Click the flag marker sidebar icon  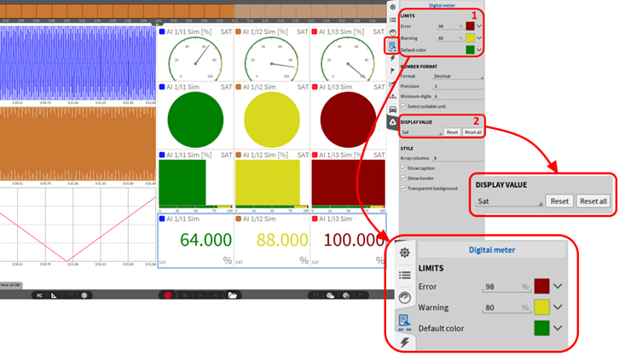click(391, 71)
